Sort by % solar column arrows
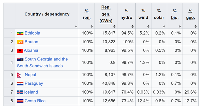Image resolution: width=203 pixels, height=106 pixels. point(164,26)
